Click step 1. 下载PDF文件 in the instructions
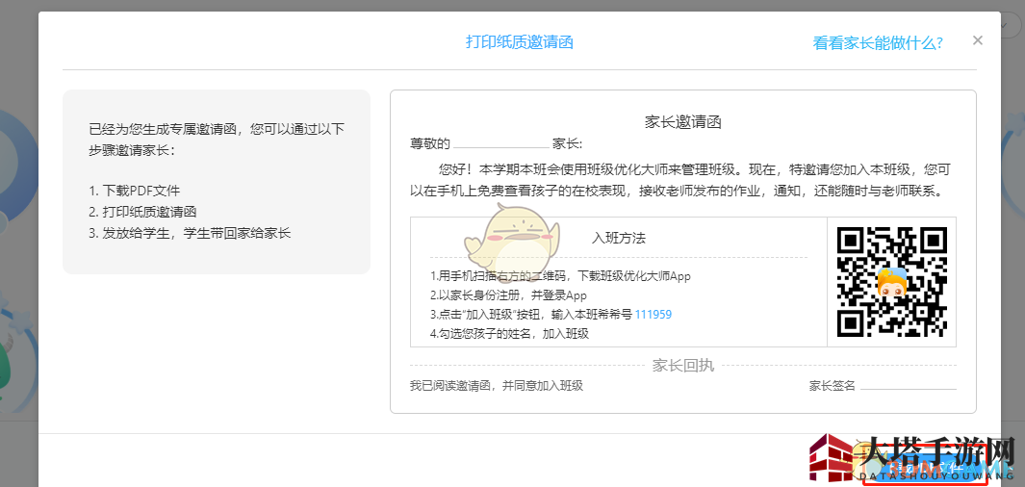The image size is (1025, 487). point(135,191)
